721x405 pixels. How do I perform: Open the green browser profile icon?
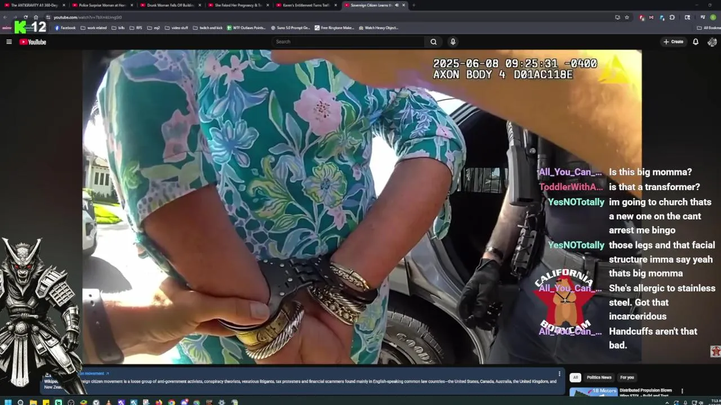tap(713, 17)
